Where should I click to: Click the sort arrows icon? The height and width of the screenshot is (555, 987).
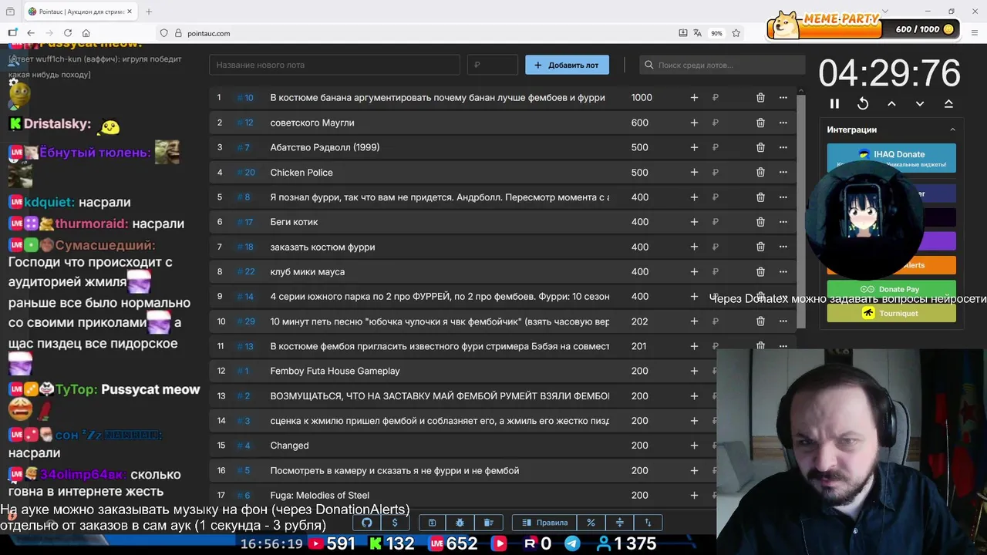(x=648, y=523)
